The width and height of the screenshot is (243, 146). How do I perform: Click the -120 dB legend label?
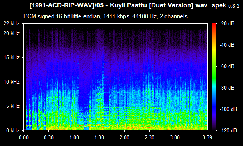[x=228, y=130]
